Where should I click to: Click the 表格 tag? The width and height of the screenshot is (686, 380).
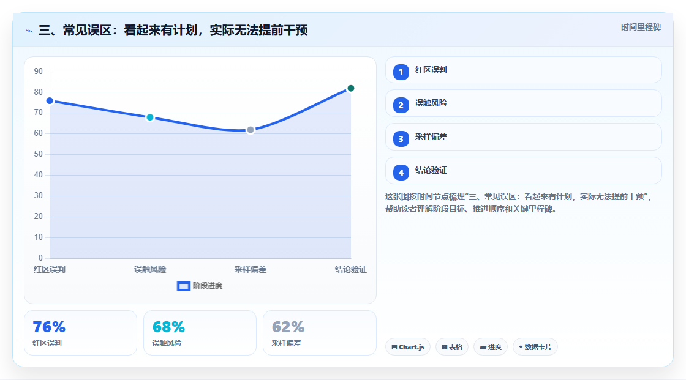(452, 347)
